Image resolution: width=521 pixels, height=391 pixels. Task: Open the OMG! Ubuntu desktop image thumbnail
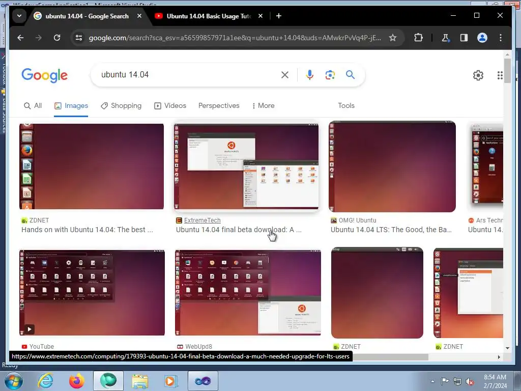pyautogui.click(x=392, y=166)
